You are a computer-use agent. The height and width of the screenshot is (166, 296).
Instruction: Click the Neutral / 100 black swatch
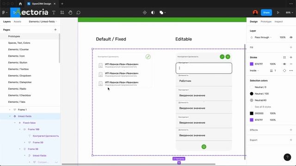pyautogui.click(x=252, y=94)
